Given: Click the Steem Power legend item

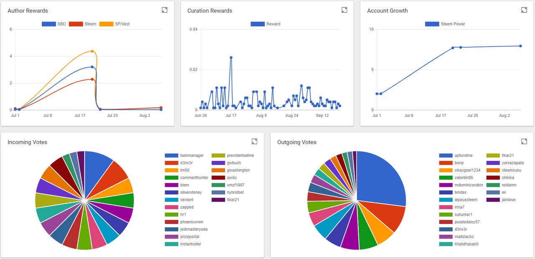Looking at the screenshot, I should [445, 24].
